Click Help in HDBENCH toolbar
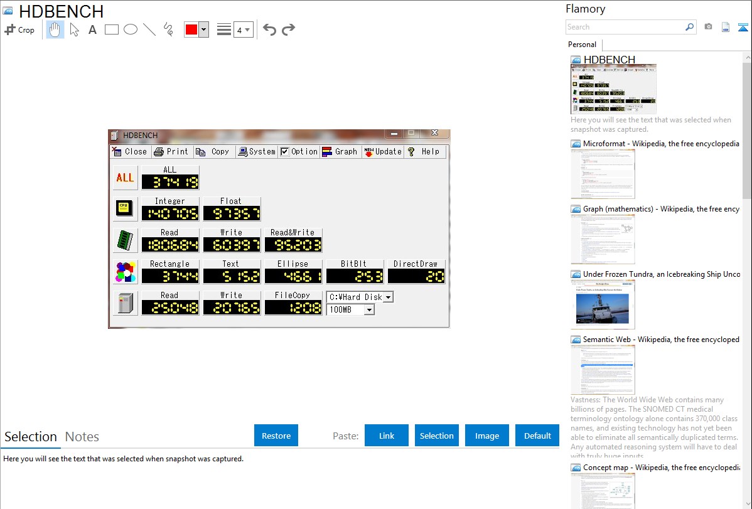The image size is (752, 509). tap(424, 152)
